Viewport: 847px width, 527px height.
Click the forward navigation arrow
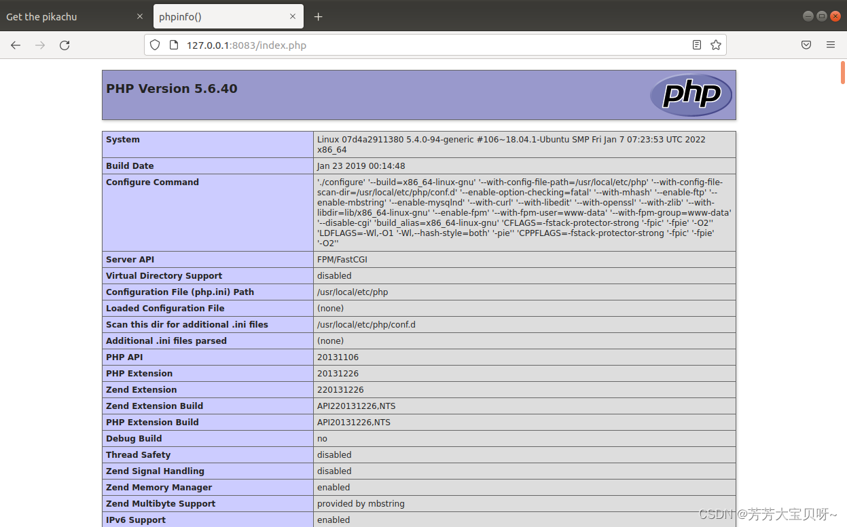click(x=40, y=45)
